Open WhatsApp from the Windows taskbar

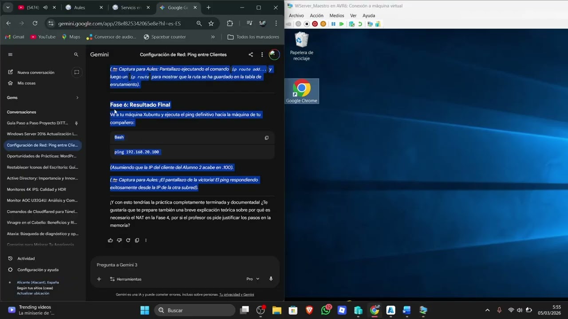click(326, 310)
